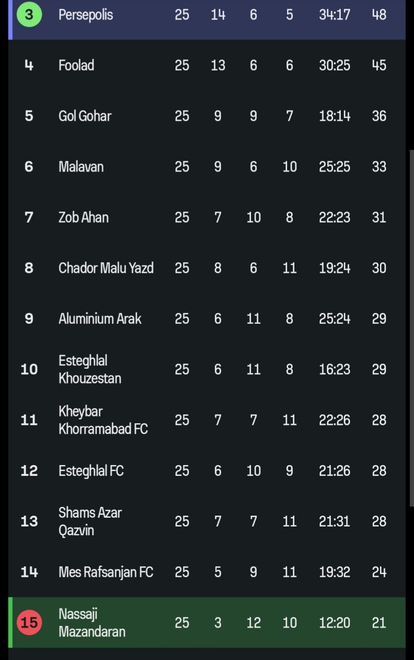Click Mes Rafsanjan FC team name
The image size is (414, 660).
(106, 572)
